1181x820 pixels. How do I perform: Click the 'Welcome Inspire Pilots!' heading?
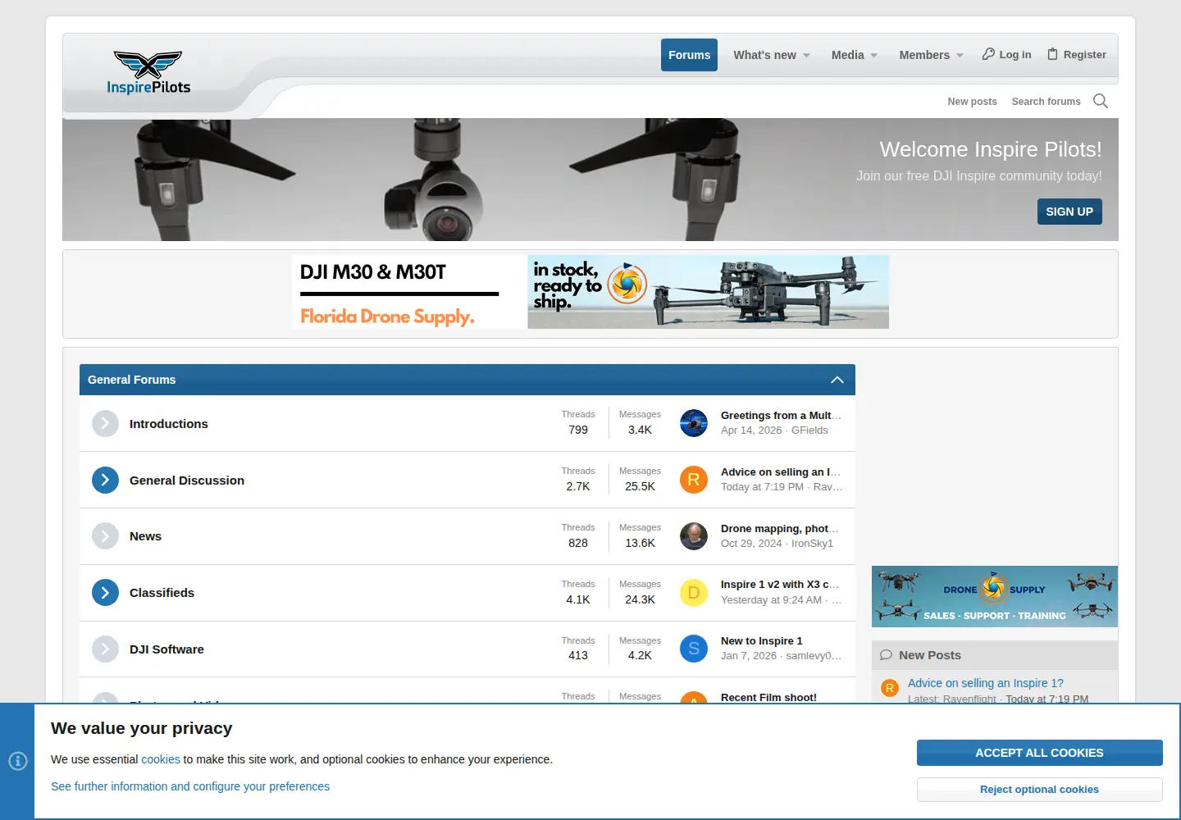tap(991, 149)
